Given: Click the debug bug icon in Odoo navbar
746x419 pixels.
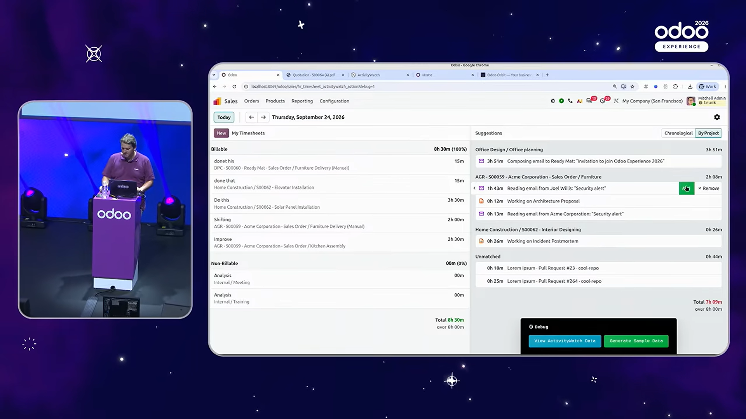Looking at the screenshot, I should click(x=553, y=101).
